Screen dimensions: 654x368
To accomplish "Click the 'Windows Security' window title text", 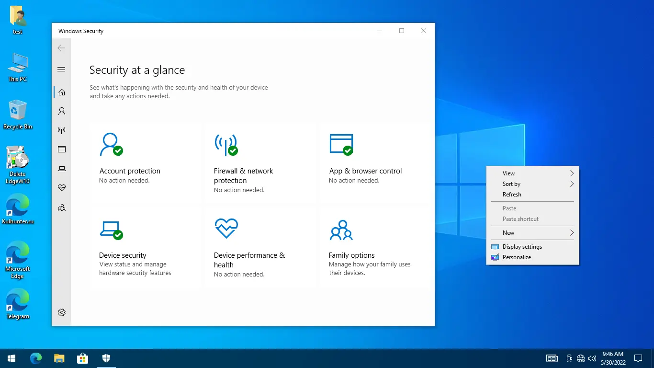I will click(81, 31).
